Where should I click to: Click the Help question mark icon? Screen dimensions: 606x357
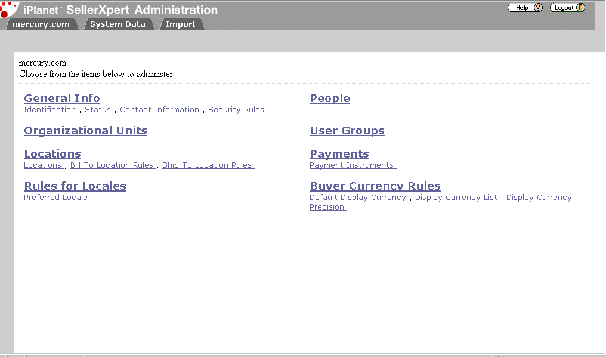tap(538, 7)
